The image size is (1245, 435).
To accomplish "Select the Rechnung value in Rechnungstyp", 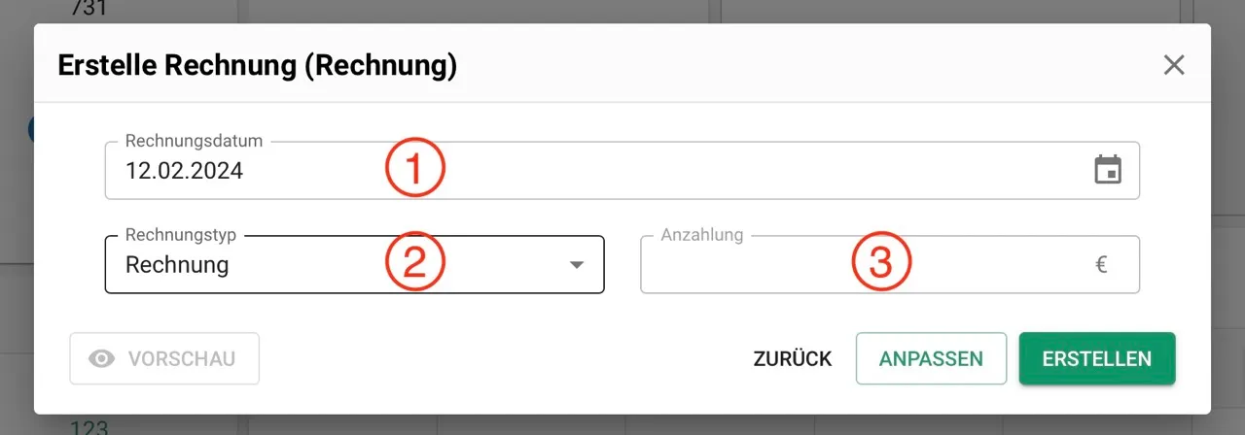I will [x=177, y=265].
